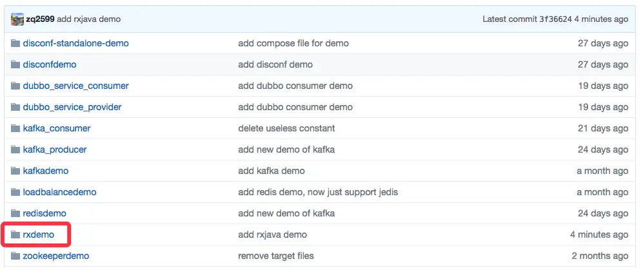
Task: Open latest commit hash 3f36624
Action: 555,19
